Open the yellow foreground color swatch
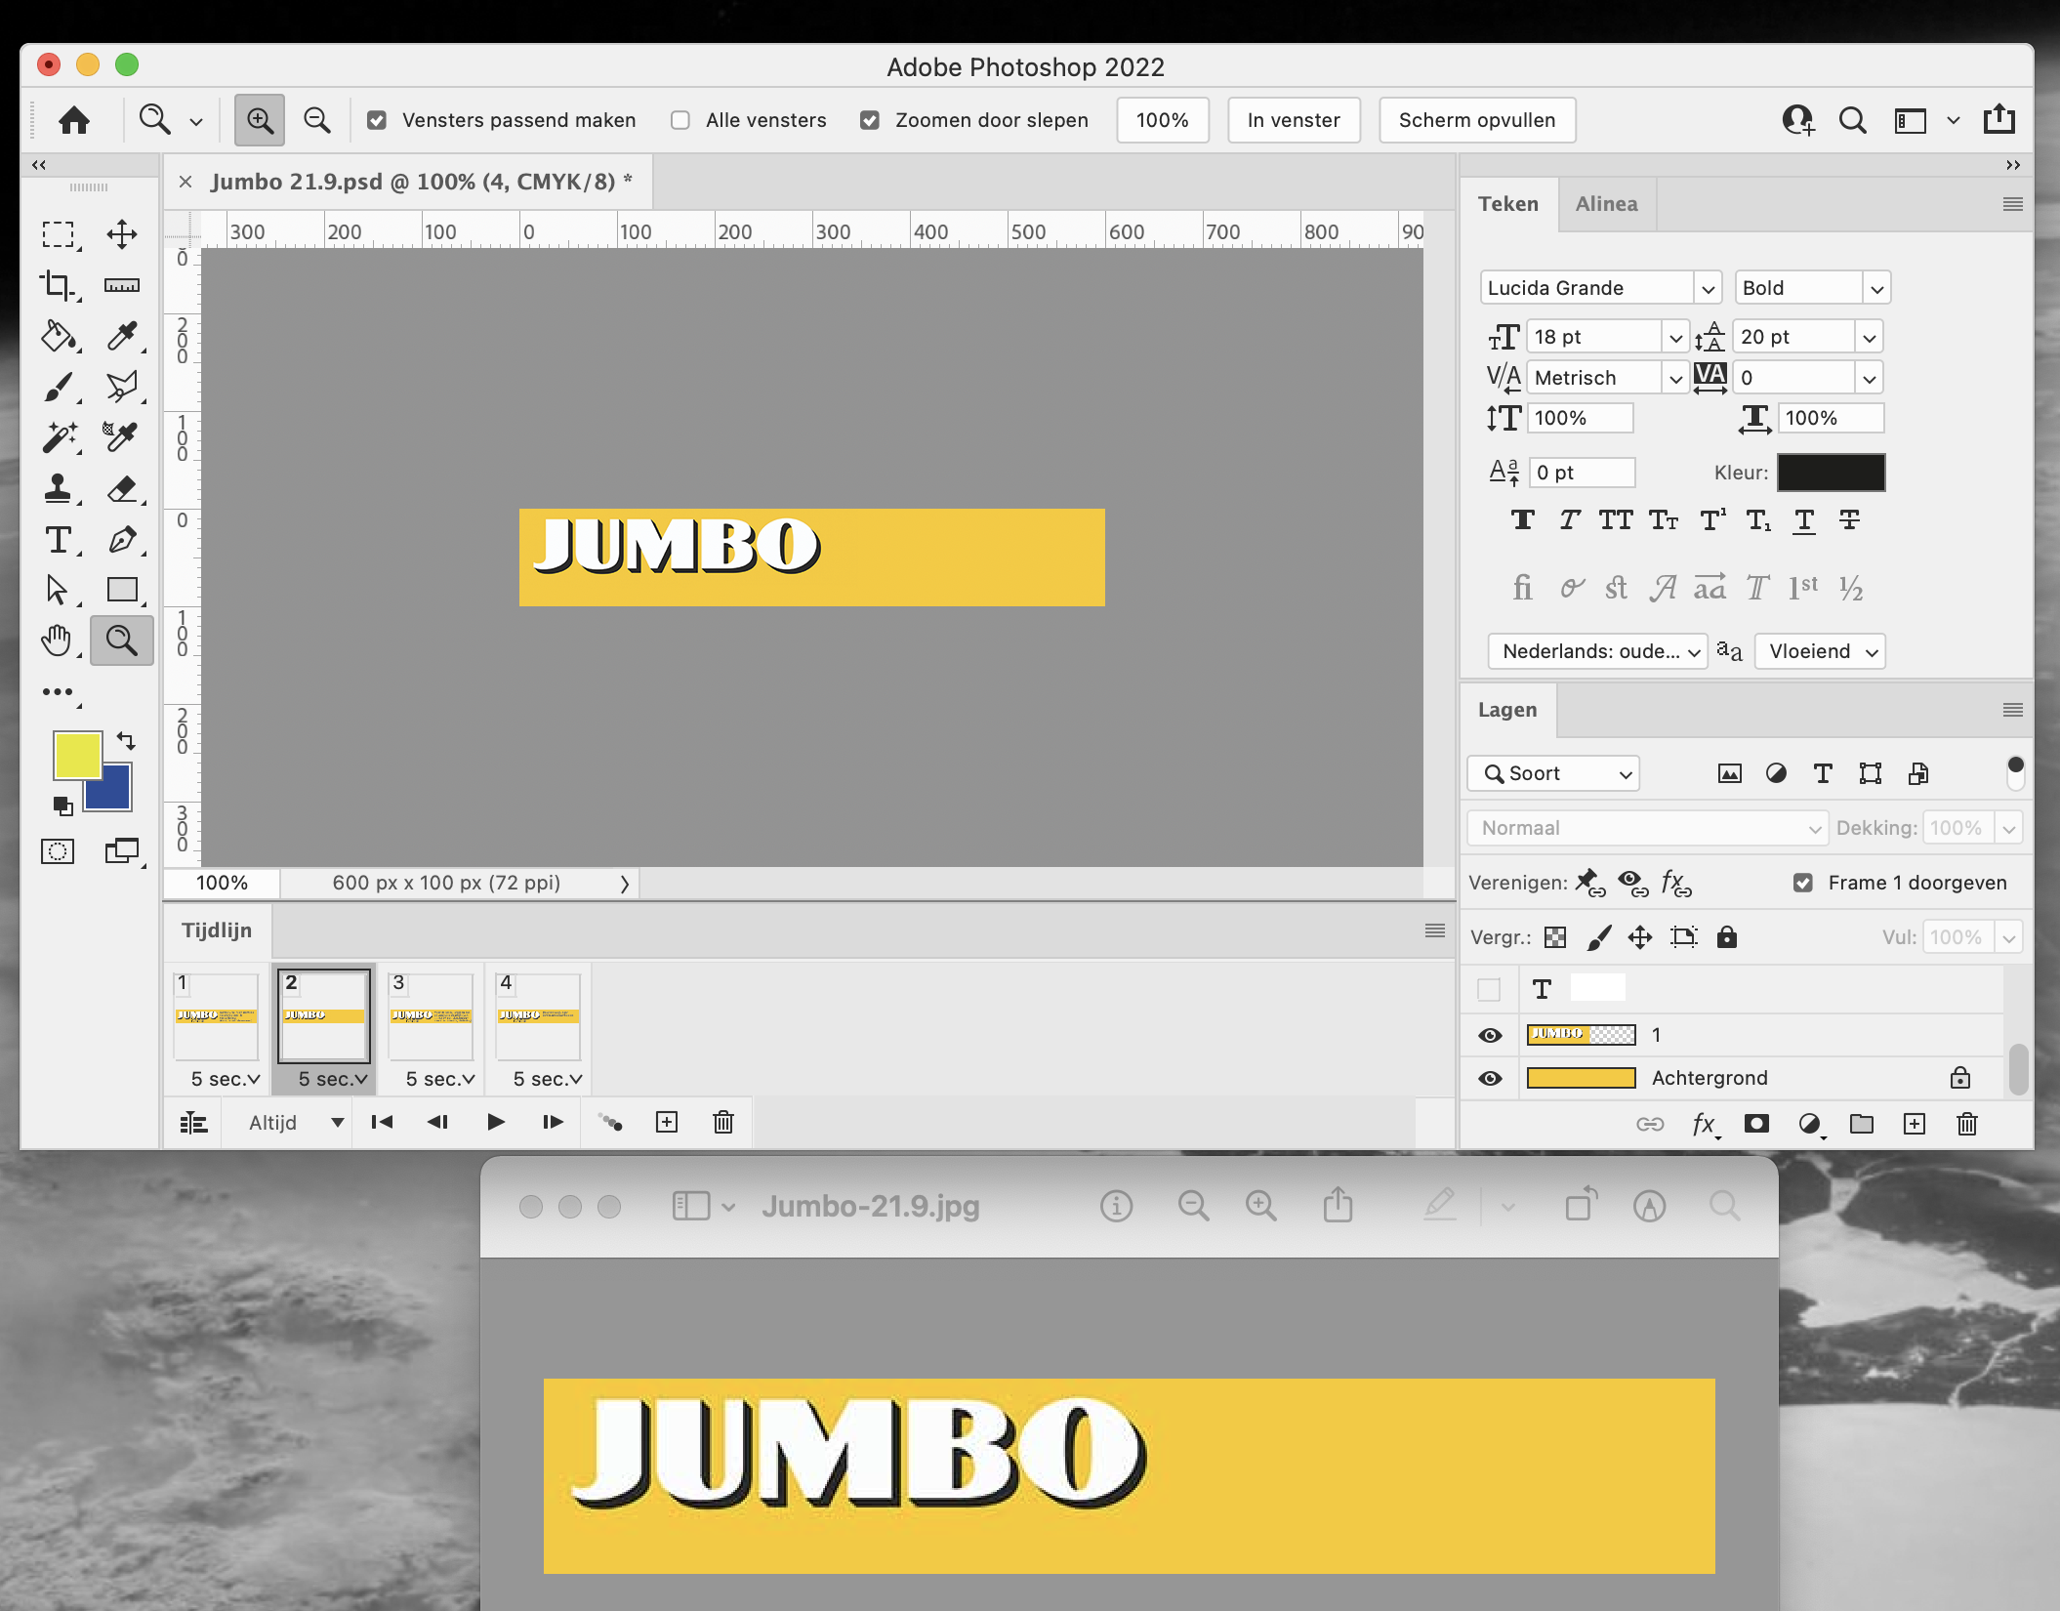Image resolution: width=2060 pixels, height=1611 pixels. click(77, 756)
